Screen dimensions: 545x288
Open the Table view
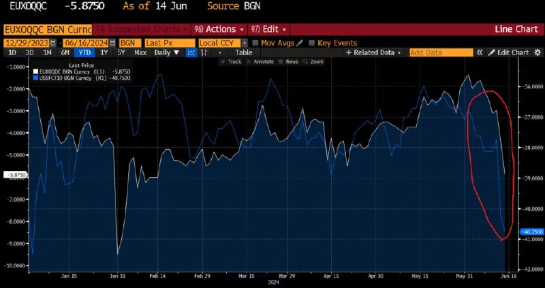point(244,53)
